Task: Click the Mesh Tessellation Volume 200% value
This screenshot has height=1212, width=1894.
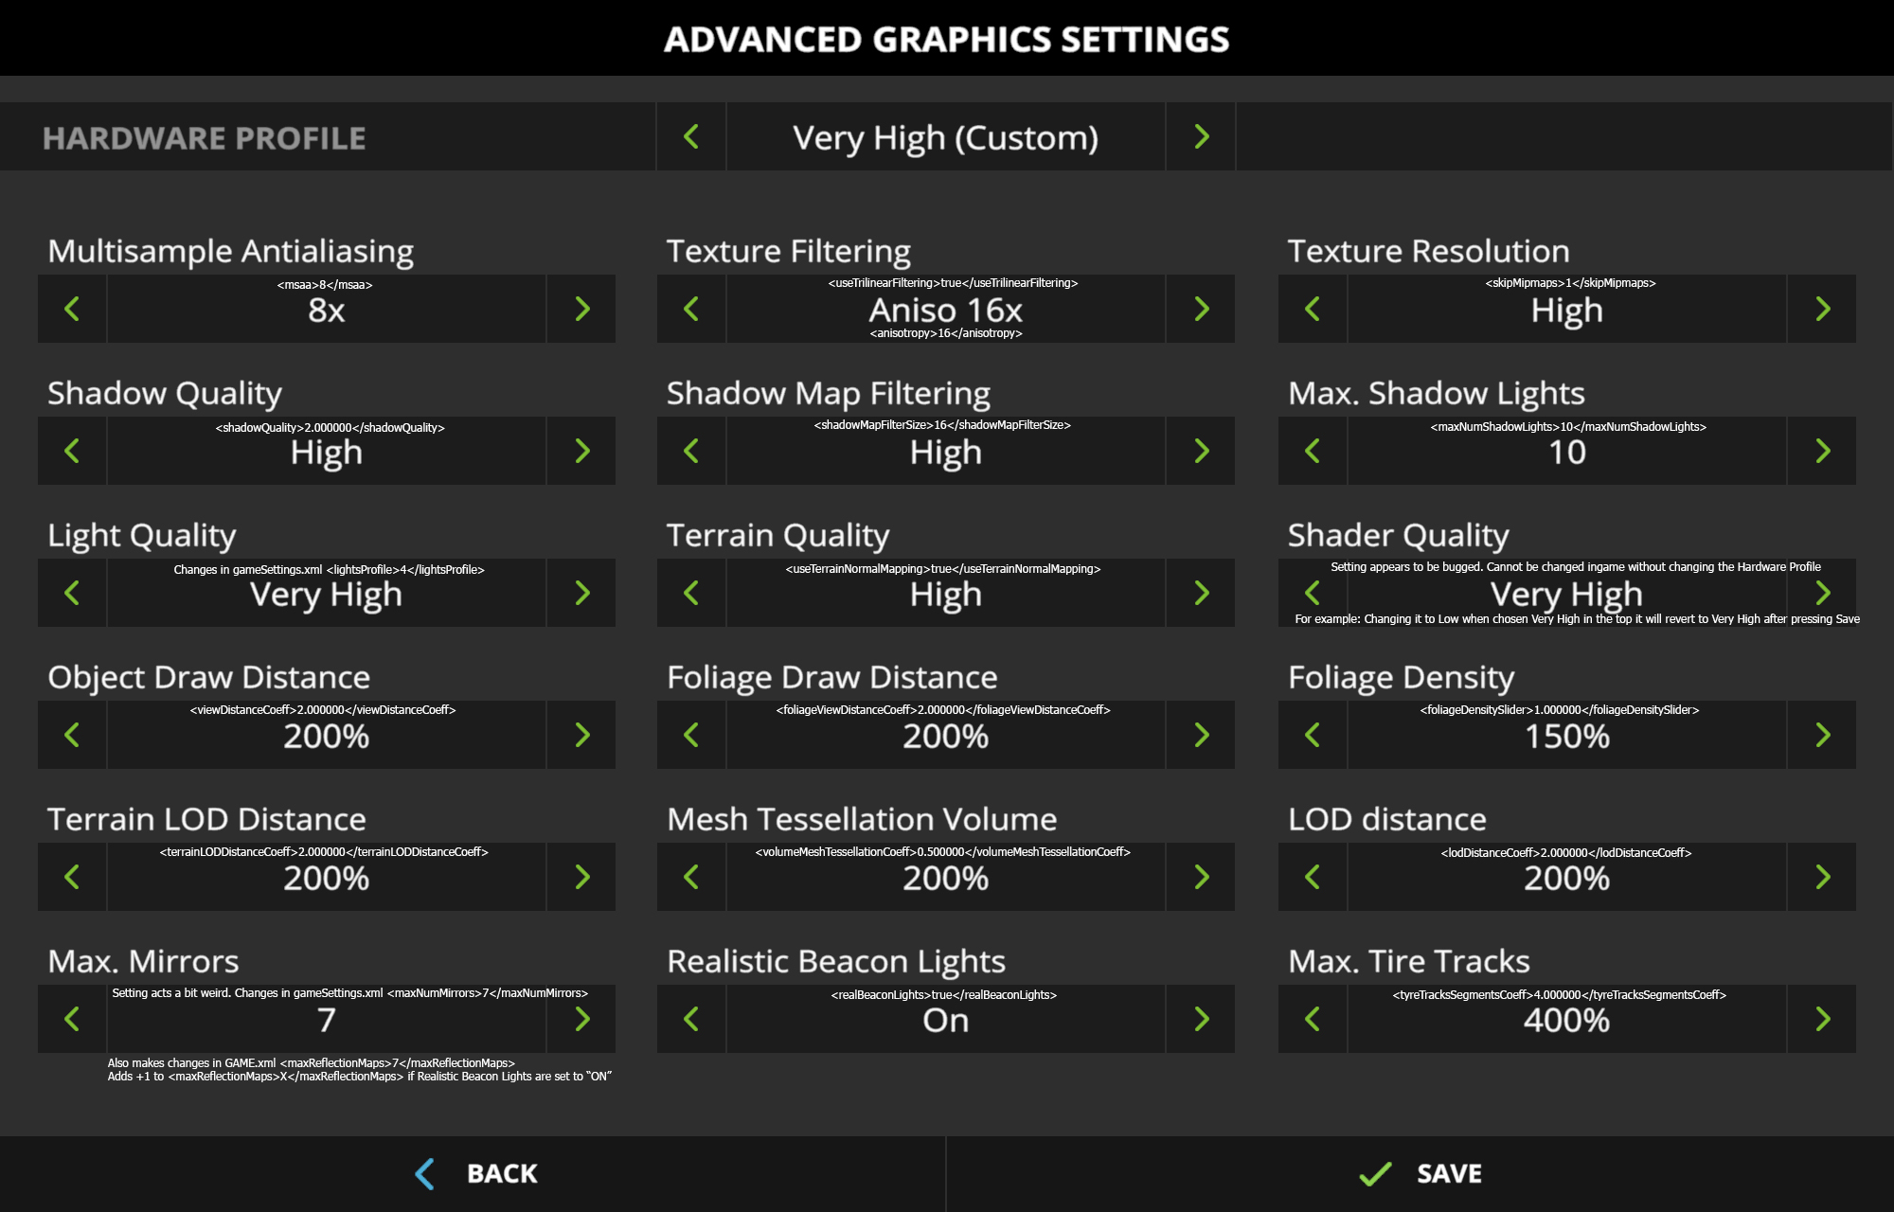Action: click(946, 877)
